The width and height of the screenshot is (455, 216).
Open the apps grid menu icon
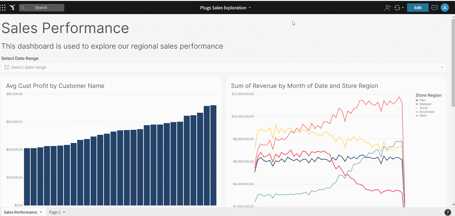tap(3, 8)
